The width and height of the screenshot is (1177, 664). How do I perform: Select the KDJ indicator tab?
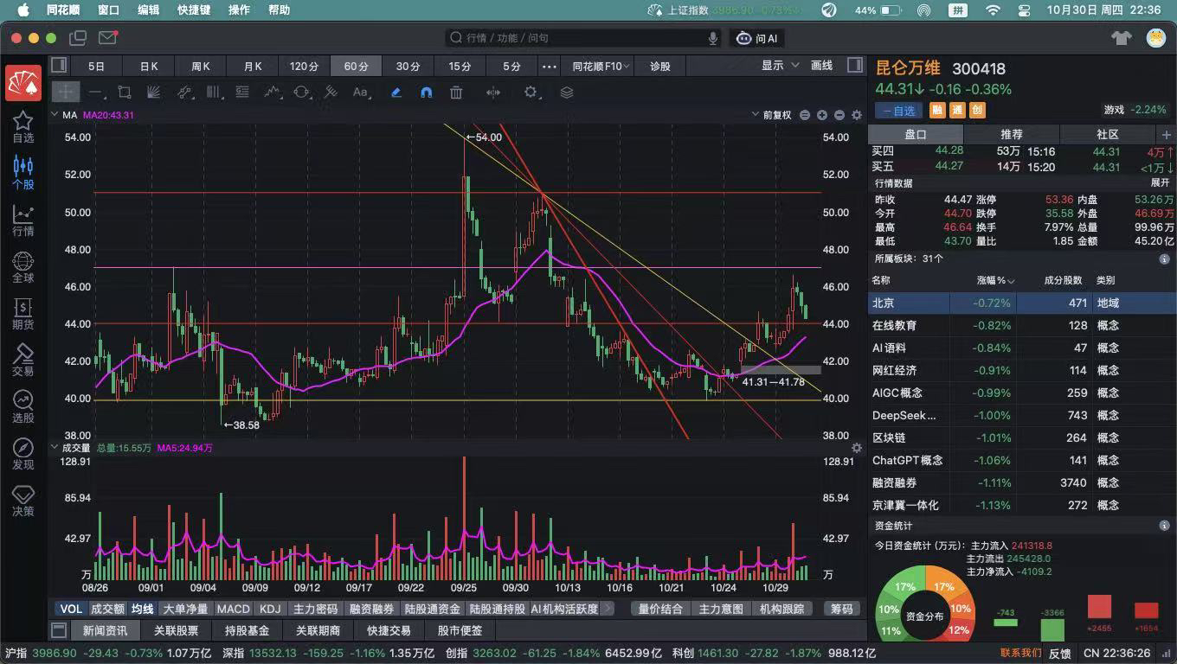[270, 609]
